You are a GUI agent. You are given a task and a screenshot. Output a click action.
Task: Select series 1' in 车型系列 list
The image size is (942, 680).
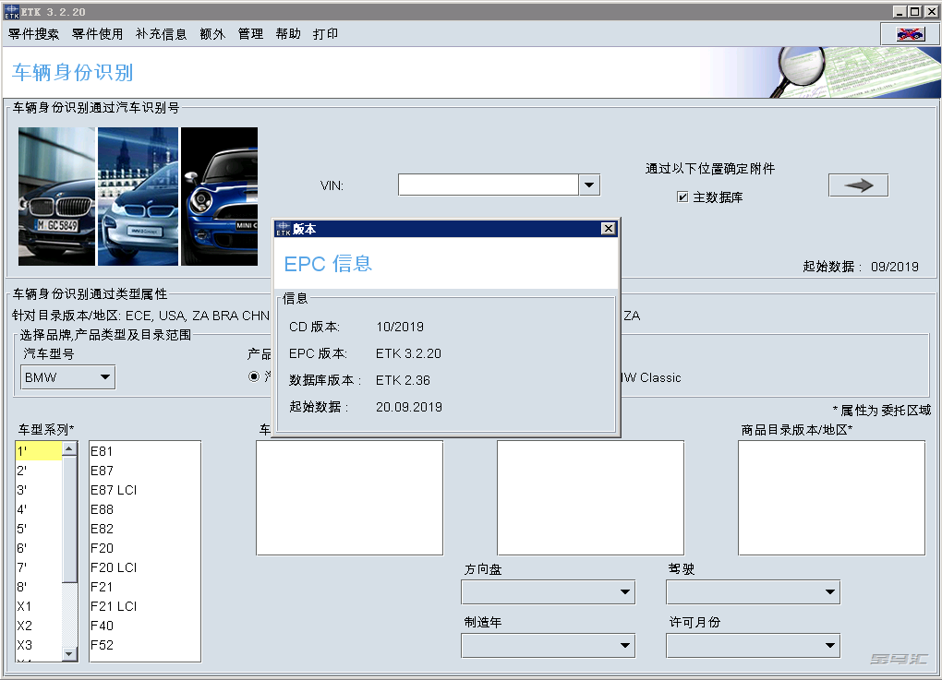39,451
